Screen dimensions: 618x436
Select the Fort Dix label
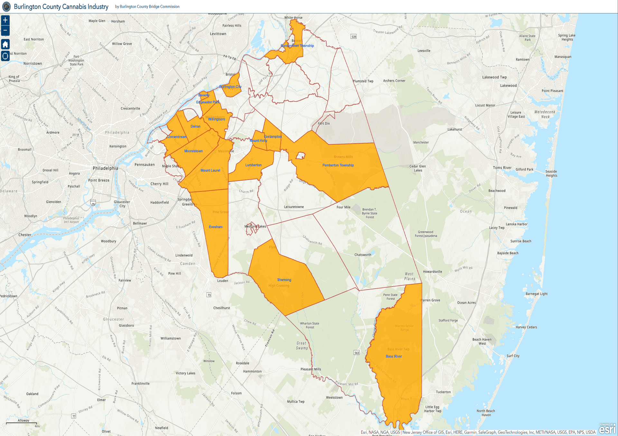(324, 123)
